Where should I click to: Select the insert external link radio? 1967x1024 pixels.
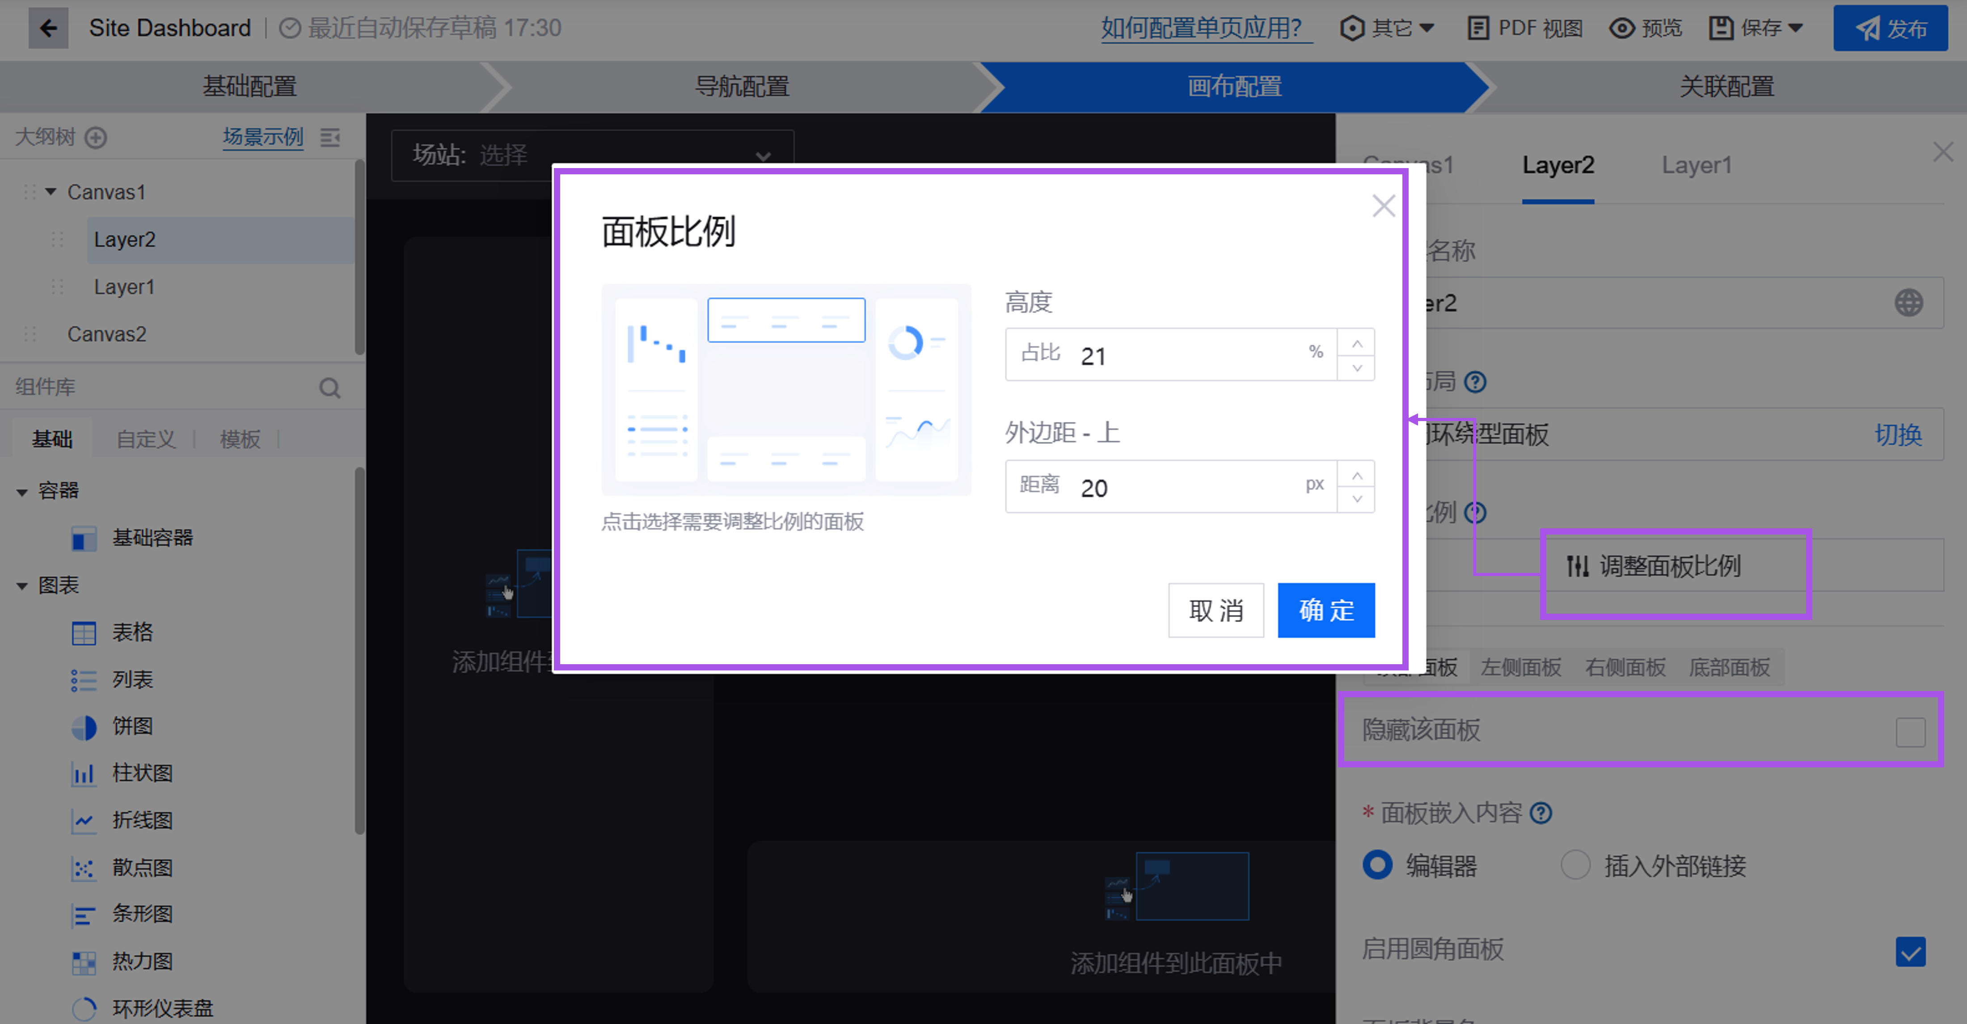(x=1575, y=865)
